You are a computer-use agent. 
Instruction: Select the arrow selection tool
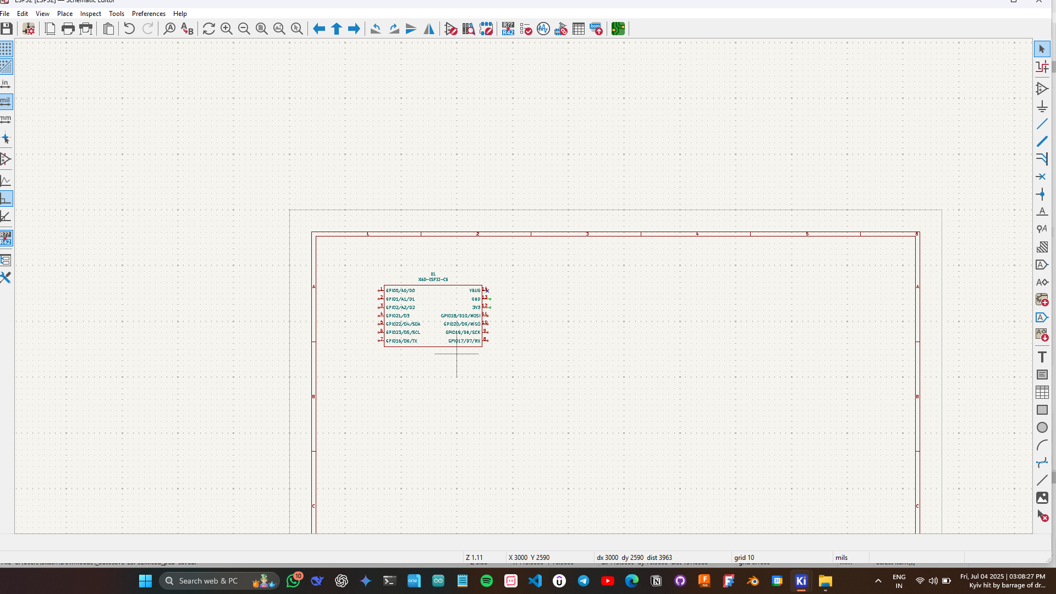click(1042, 49)
